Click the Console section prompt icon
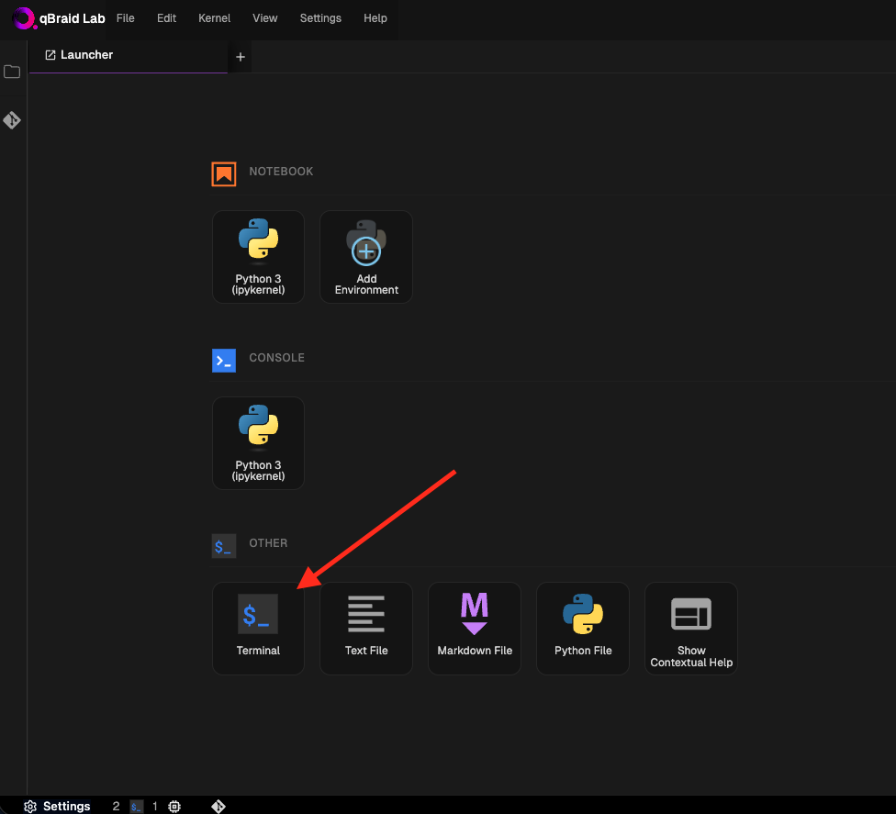The height and width of the screenshot is (814, 896). coord(224,361)
